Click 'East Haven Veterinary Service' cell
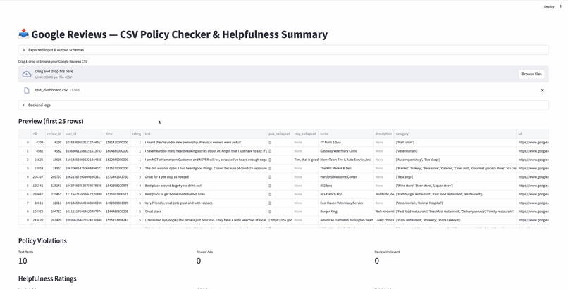This screenshot has width=568, height=289. click(x=346, y=203)
